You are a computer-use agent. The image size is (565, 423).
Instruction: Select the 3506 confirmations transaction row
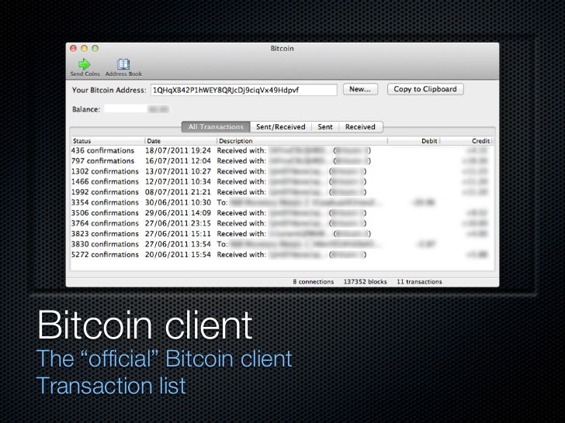[281, 213]
